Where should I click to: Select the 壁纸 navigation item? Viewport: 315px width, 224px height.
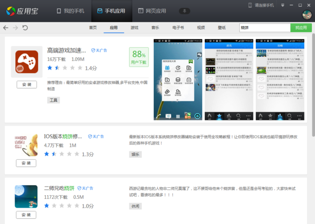click(222, 27)
